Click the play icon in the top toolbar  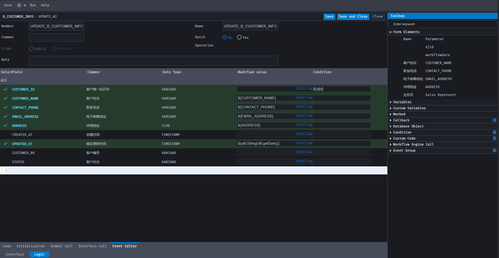pos(19,5)
